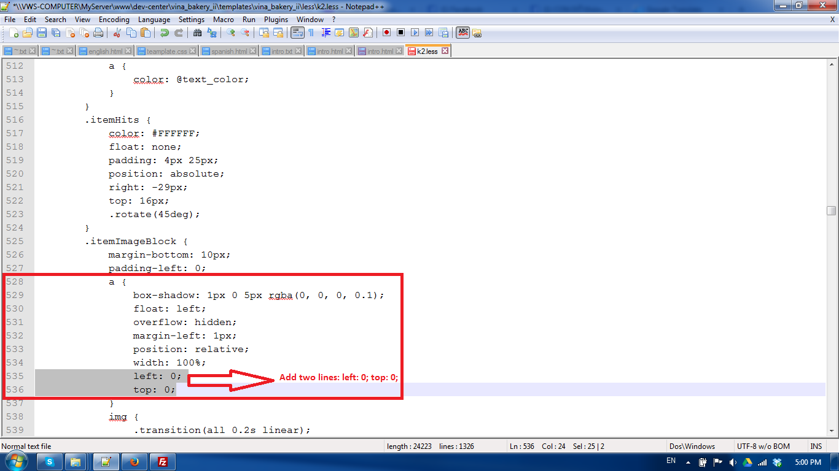Viewport: 839px width, 471px height.
Task: Launch FileZilla from the taskbar
Action: click(162, 462)
